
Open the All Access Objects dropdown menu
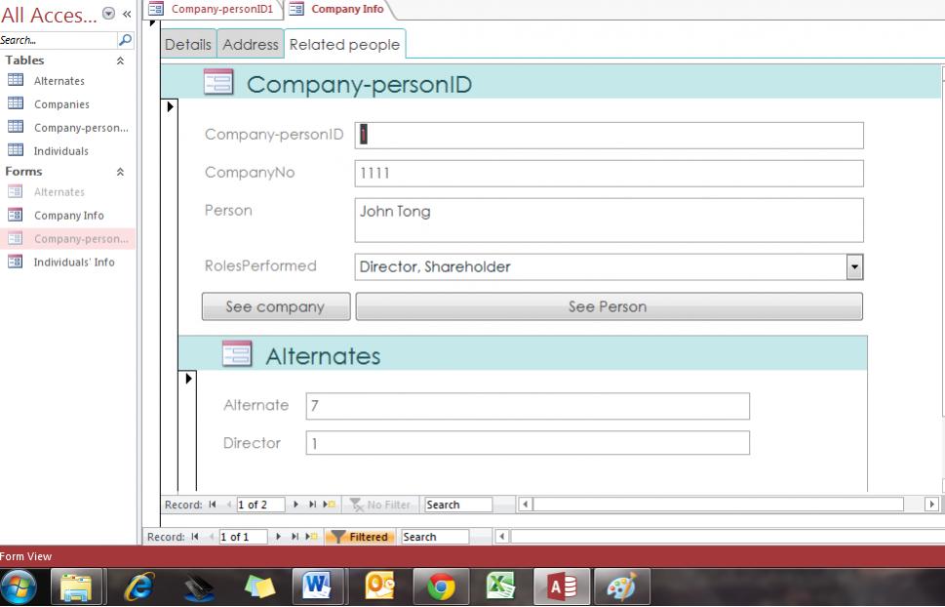point(108,14)
